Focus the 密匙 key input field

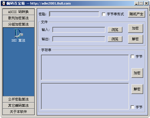coord(74,14)
